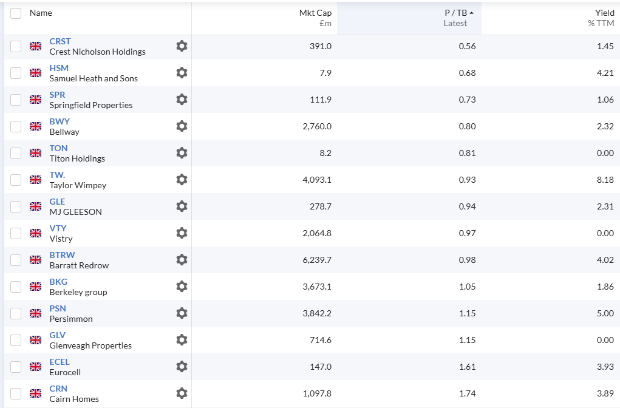Open the TW. ticker link
This screenshot has height=408, width=620.
[x=57, y=175]
